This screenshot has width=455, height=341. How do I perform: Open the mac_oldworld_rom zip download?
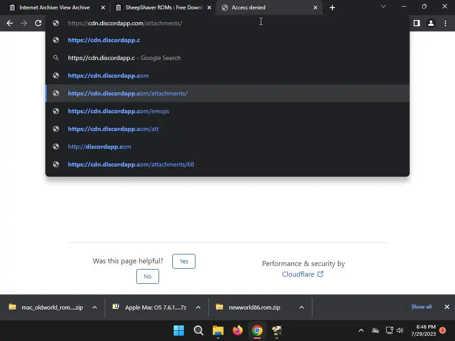click(x=46, y=307)
